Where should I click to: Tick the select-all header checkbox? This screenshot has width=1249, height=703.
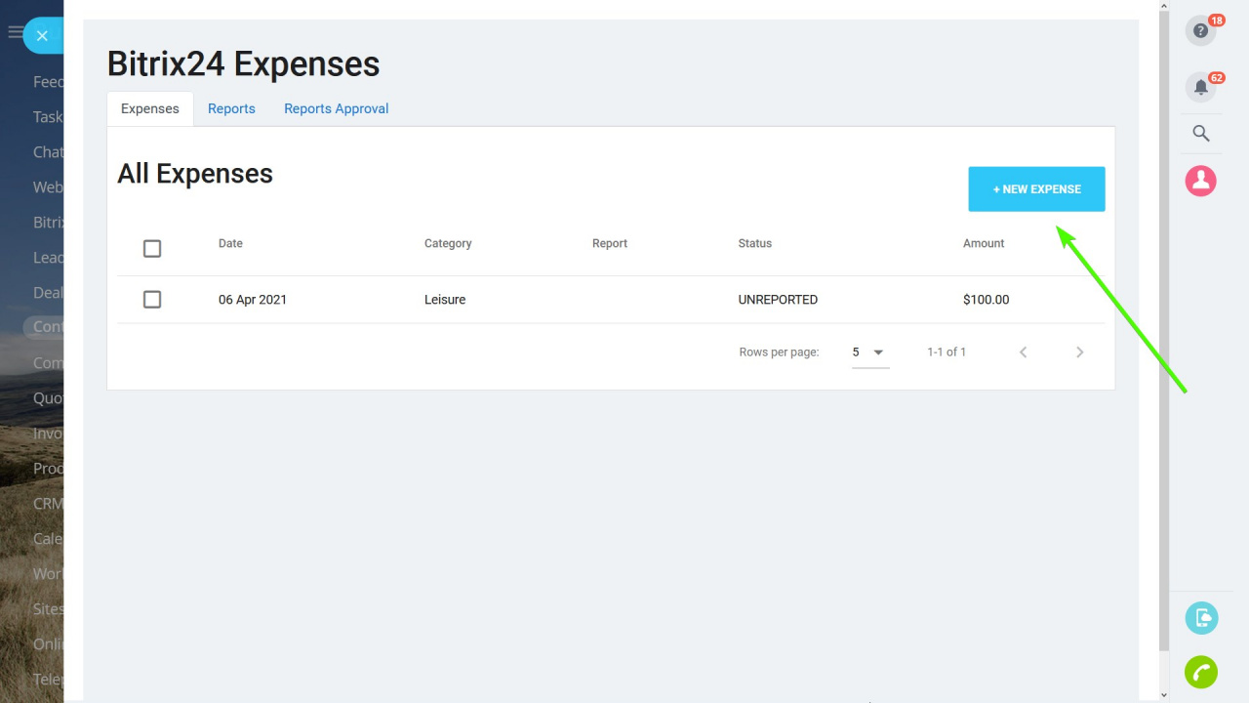[x=152, y=249]
